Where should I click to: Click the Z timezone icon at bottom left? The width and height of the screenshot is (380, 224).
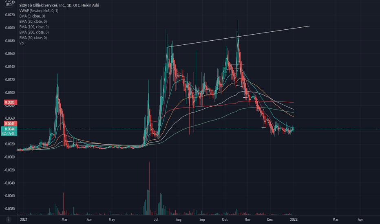click(x=9, y=220)
